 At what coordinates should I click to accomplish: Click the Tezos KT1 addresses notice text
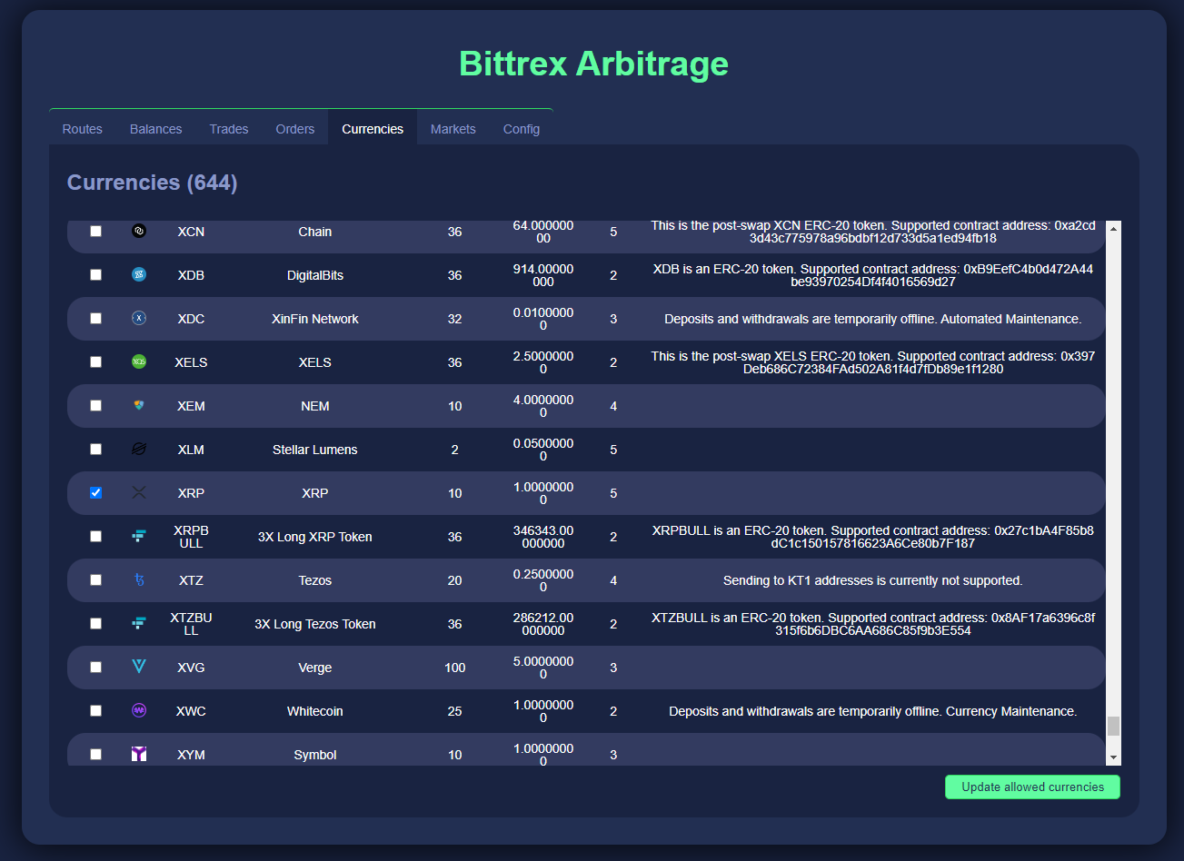873,580
